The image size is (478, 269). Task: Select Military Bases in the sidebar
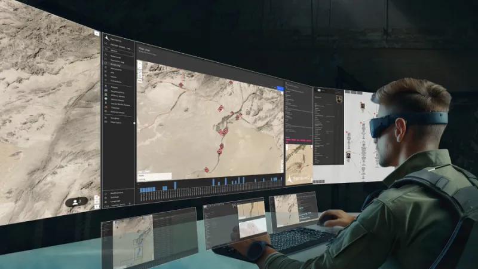[x=118, y=96]
